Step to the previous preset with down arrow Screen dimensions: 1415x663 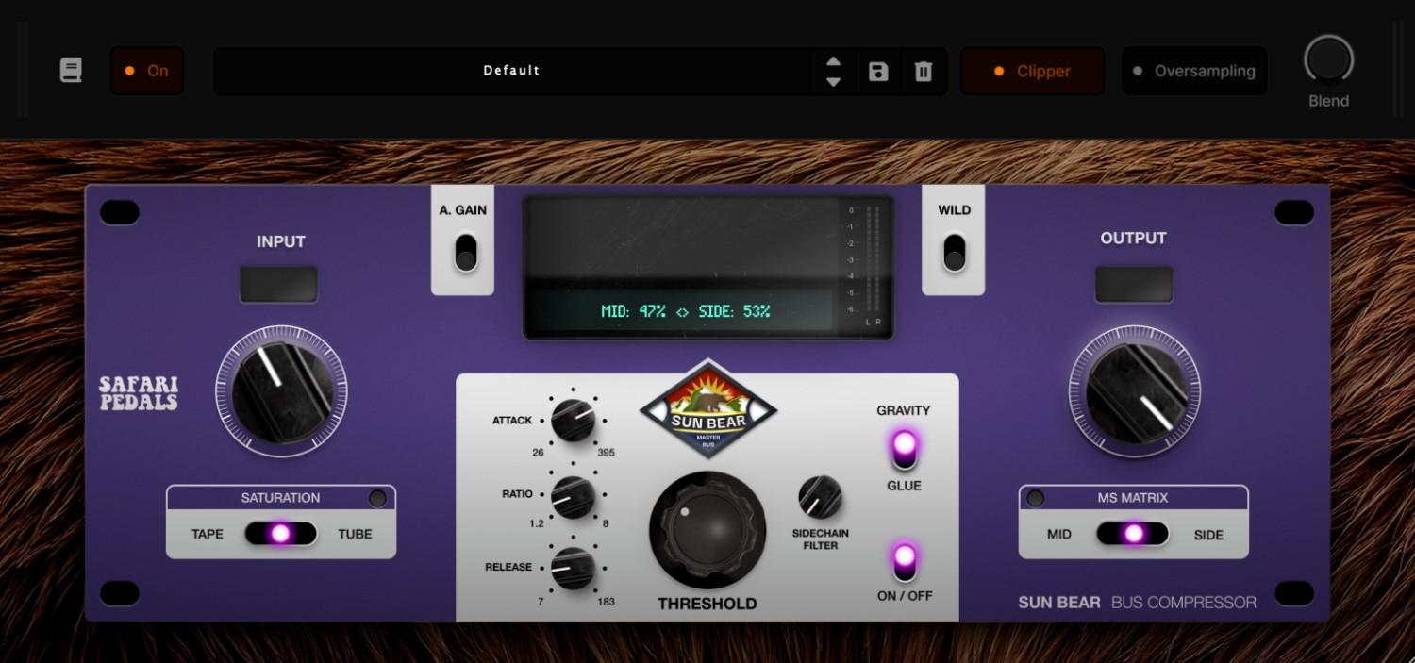pyautogui.click(x=833, y=81)
